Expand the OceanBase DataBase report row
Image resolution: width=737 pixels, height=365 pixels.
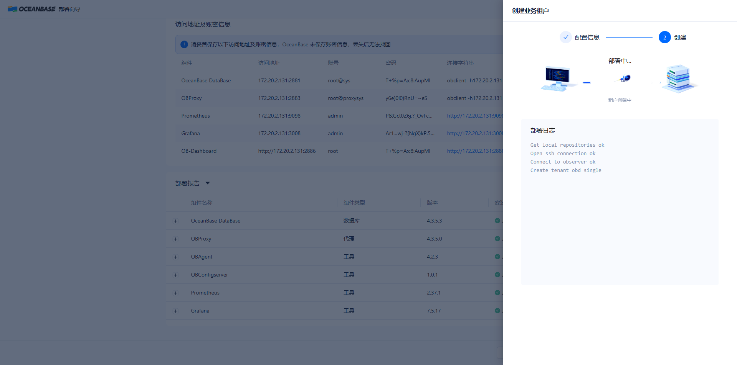(x=175, y=221)
